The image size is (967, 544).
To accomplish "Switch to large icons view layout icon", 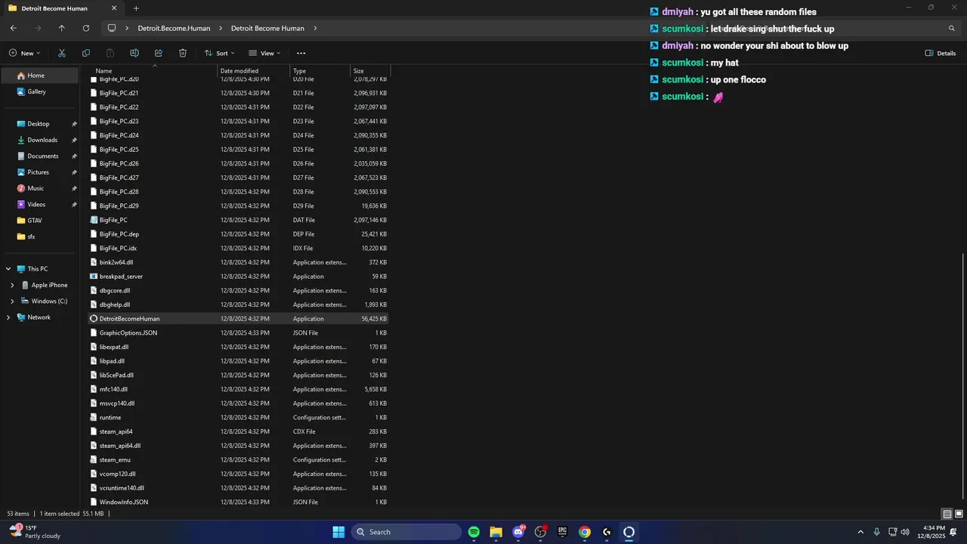I will 958,514.
